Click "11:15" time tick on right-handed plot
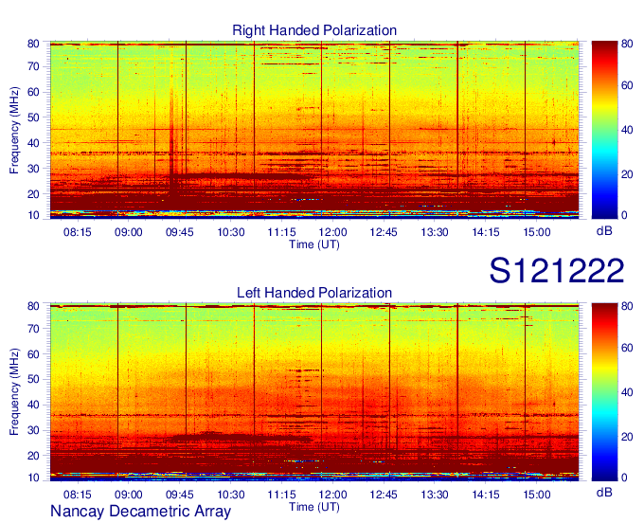644x523 pixels. pos(282,232)
